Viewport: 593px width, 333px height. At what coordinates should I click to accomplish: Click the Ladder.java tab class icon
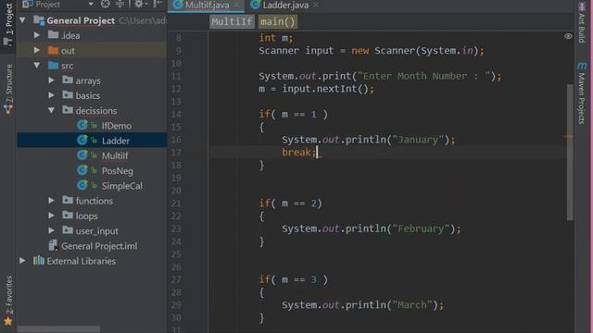coord(256,5)
